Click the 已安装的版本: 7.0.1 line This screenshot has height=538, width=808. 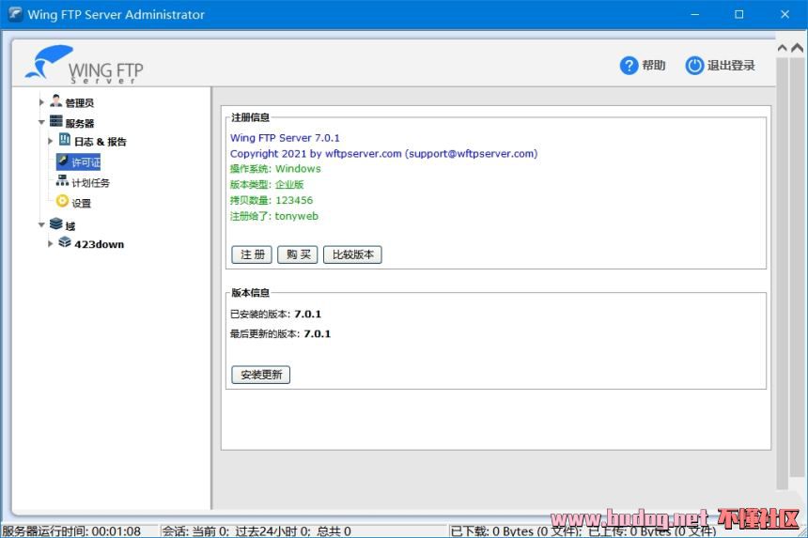tap(275, 314)
